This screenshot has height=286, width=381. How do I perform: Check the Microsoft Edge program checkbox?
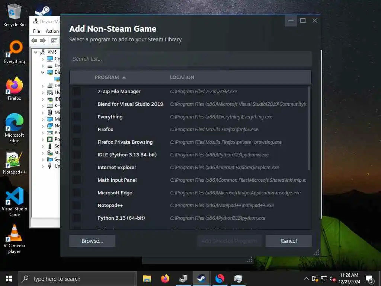pyautogui.click(x=77, y=193)
